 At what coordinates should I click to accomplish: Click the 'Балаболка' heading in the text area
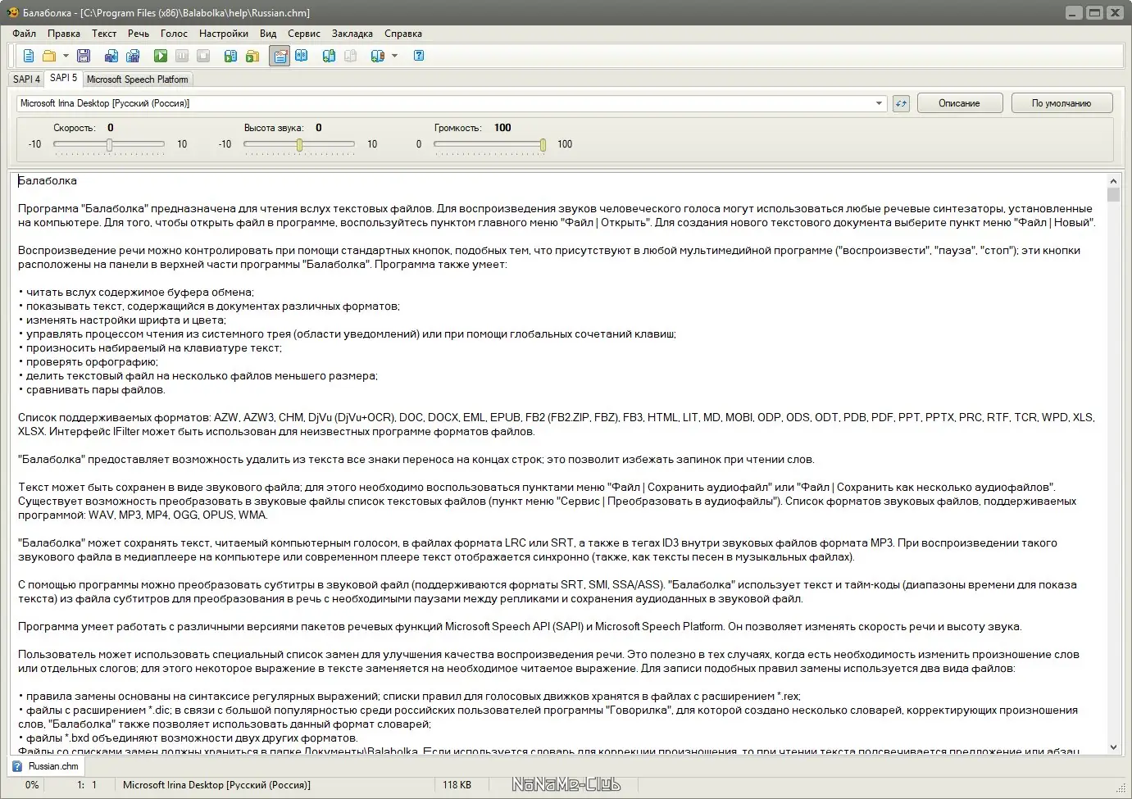tap(48, 181)
